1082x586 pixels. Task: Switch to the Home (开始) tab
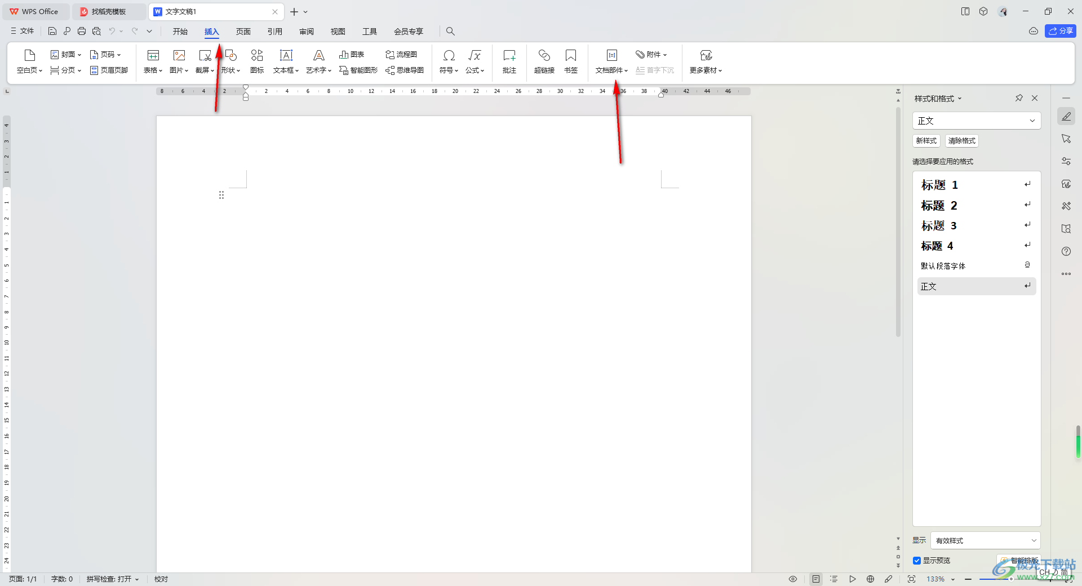[180, 32]
